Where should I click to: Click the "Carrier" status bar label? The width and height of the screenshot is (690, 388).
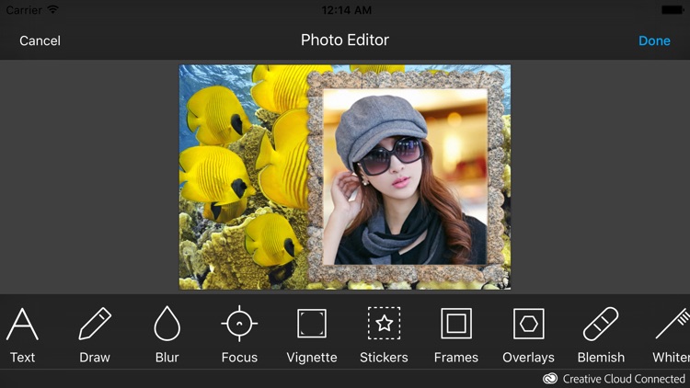[24, 10]
